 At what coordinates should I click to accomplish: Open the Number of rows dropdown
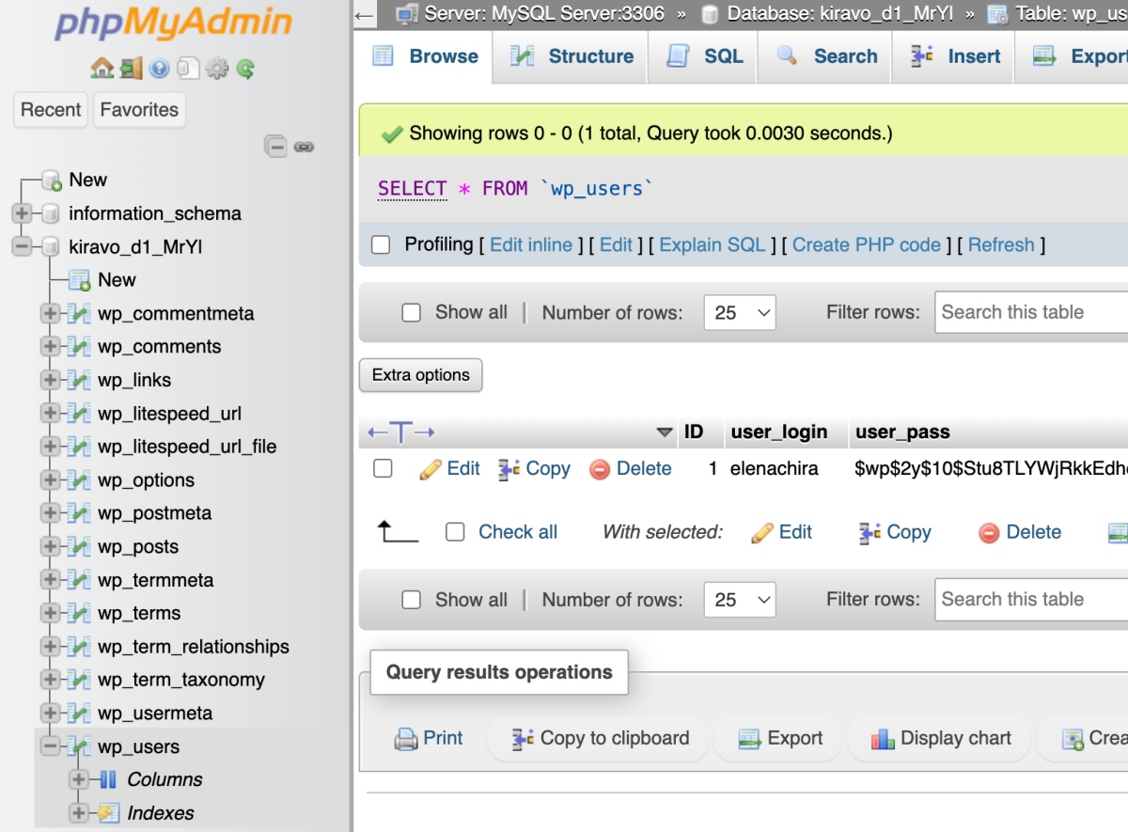click(740, 312)
